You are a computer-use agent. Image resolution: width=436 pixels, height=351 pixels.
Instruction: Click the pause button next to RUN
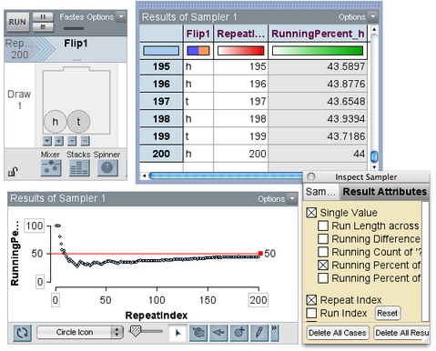coord(43,17)
